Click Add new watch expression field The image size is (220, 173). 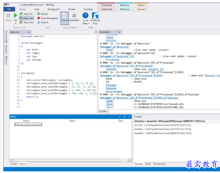(28, 124)
